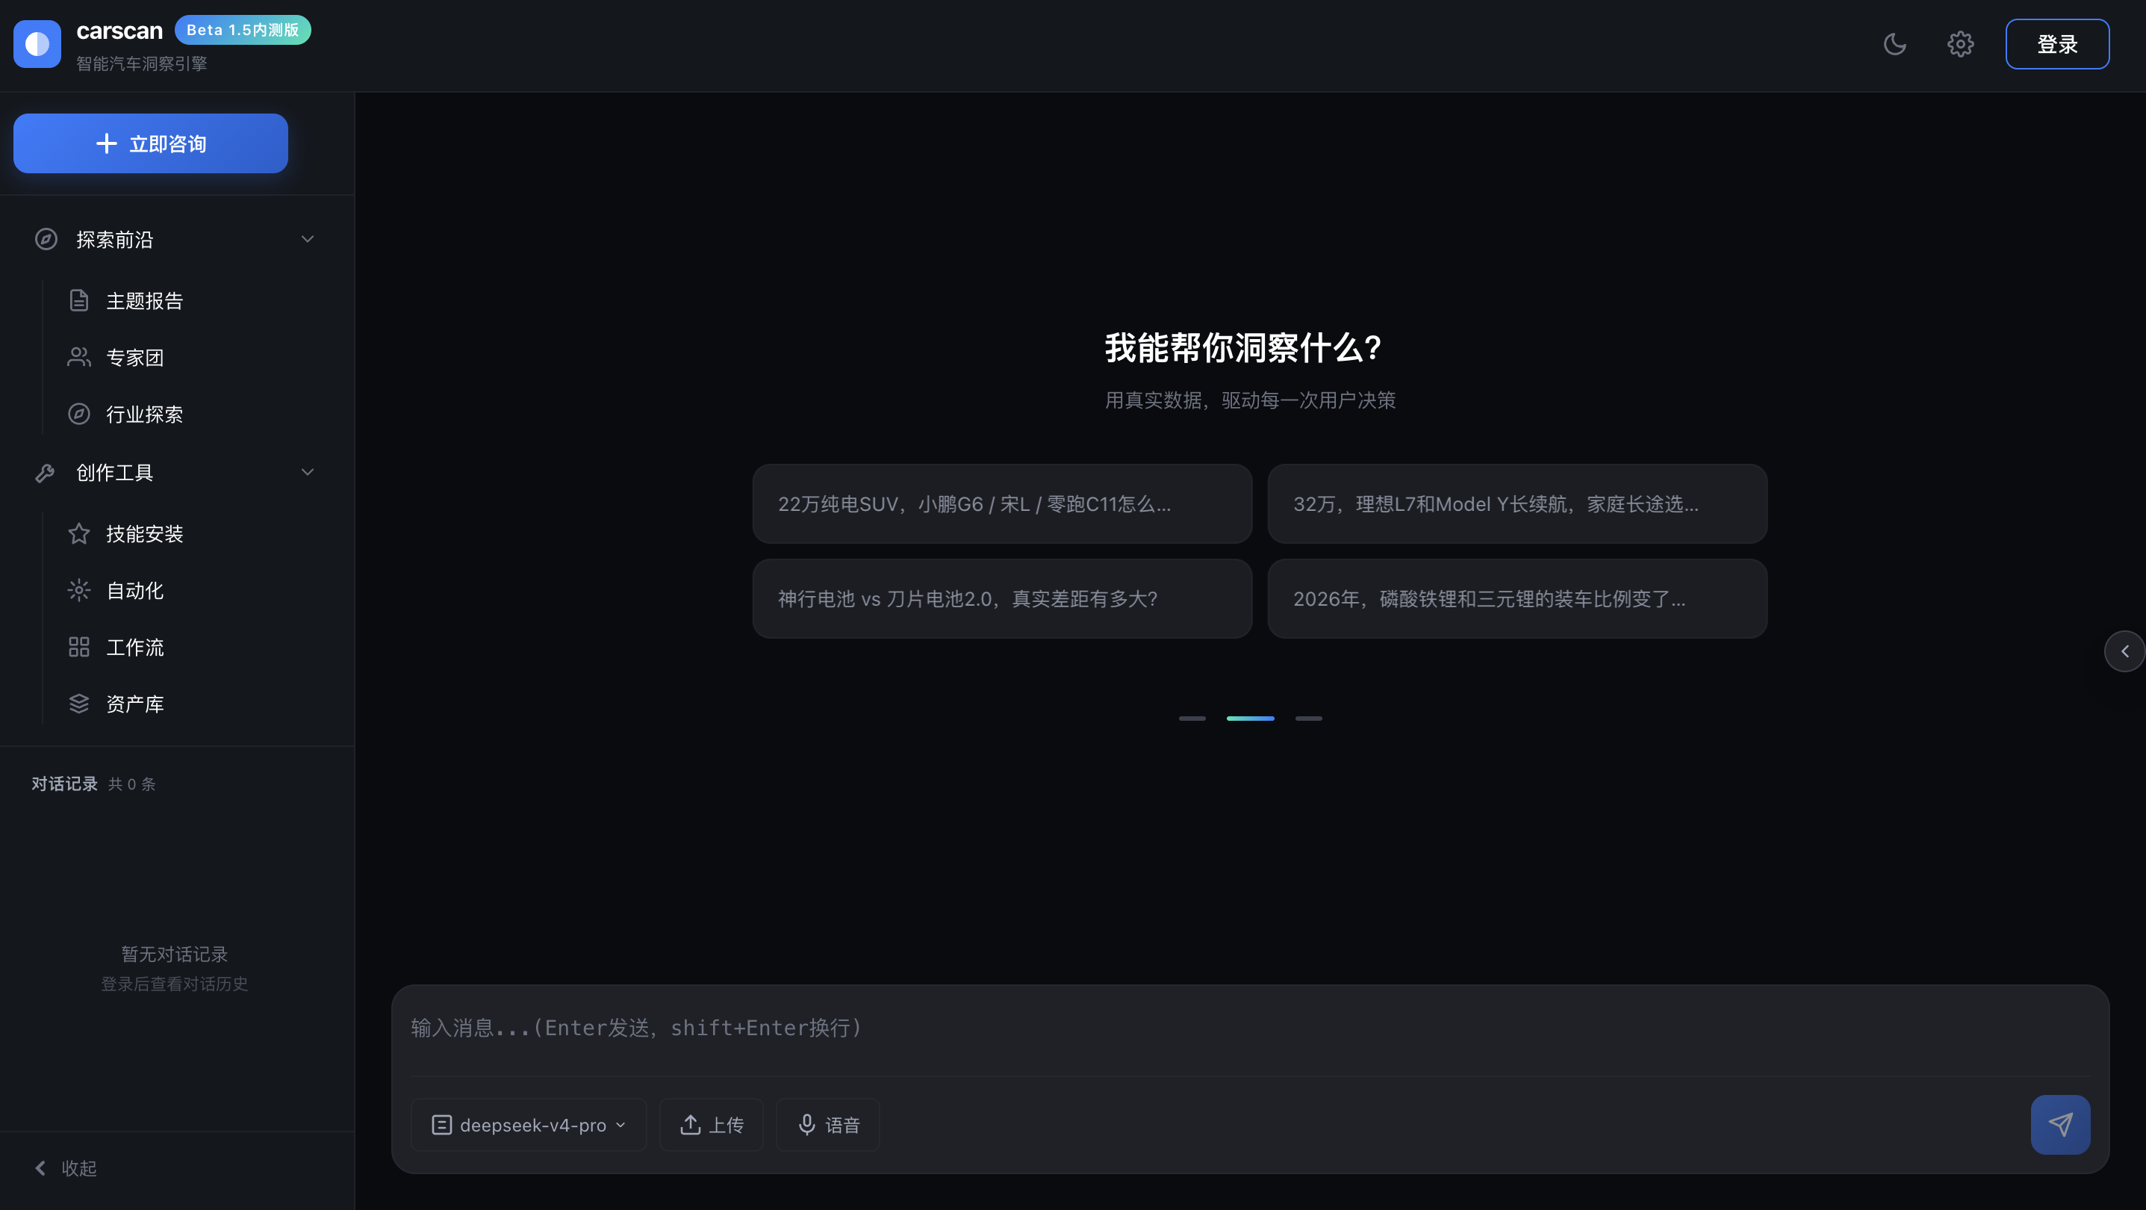
Task: Click the Beta 1.5内测版 badge
Action: [243, 30]
